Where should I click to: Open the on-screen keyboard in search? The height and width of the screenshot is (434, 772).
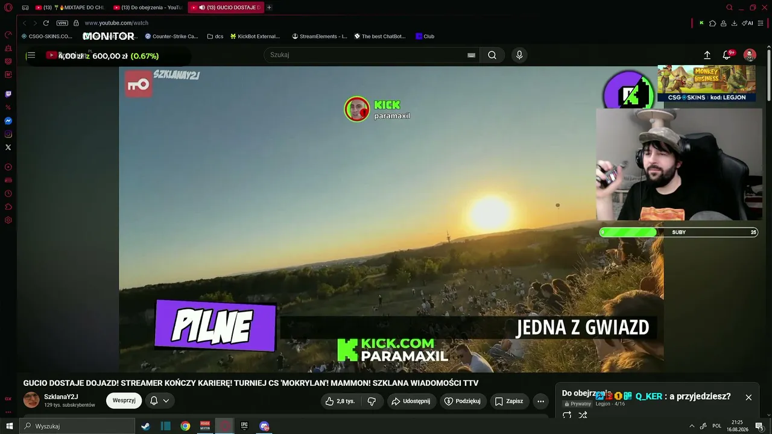pyautogui.click(x=472, y=55)
